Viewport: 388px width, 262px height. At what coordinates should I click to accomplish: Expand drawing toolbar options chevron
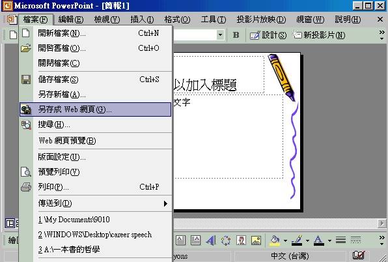coord(381,240)
